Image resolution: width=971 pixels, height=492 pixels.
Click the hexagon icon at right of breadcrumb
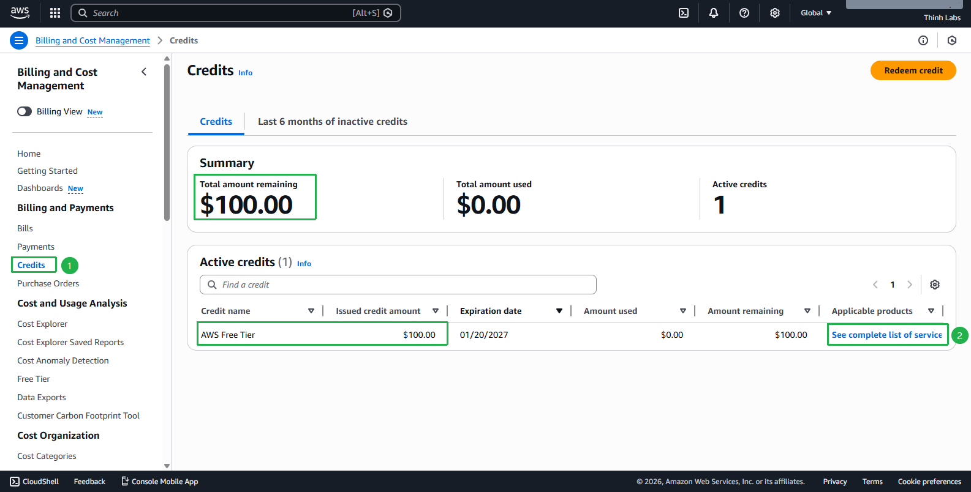coord(952,40)
